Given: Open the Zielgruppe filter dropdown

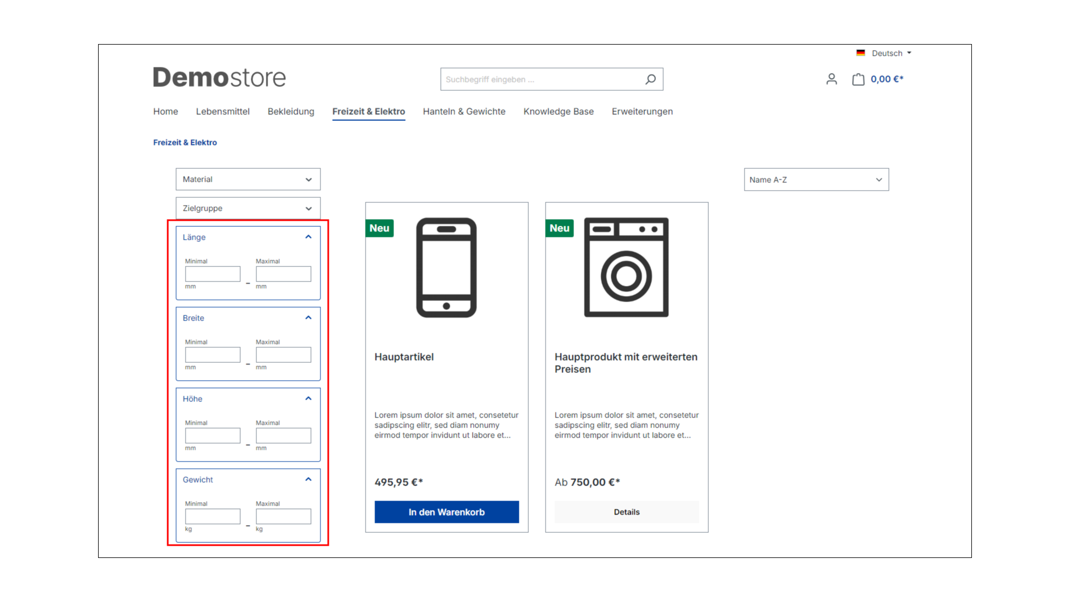Looking at the screenshot, I should click(247, 208).
